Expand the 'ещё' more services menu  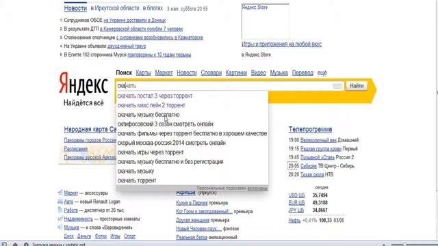(x=322, y=73)
